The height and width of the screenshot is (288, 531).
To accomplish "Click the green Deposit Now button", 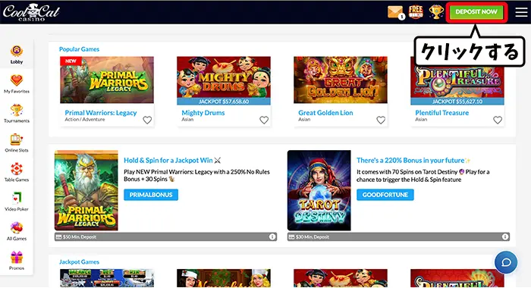I will (476, 12).
